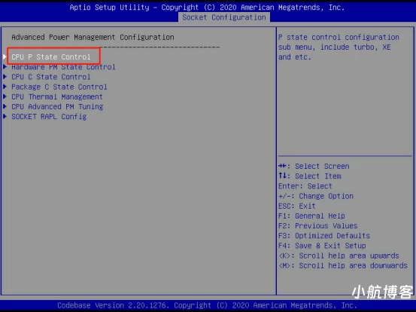Click the F3: Optimized Defaults hint
Viewport: 416px width, 312px height.
pyautogui.click(x=324, y=236)
